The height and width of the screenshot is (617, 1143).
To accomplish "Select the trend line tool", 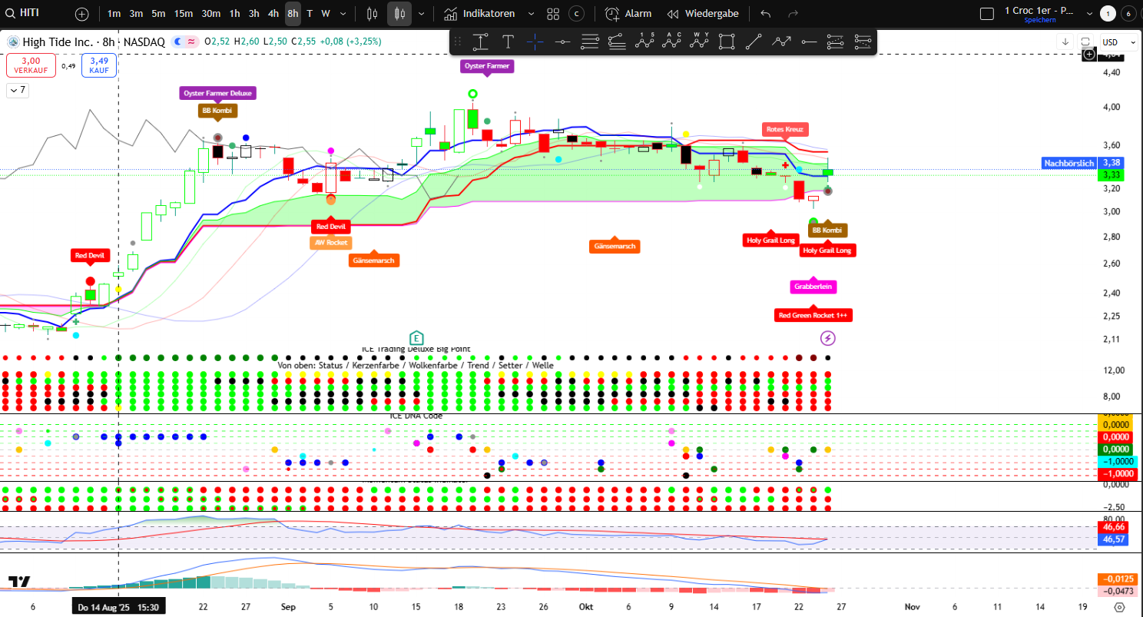I will pyautogui.click(x=754, y=41).
